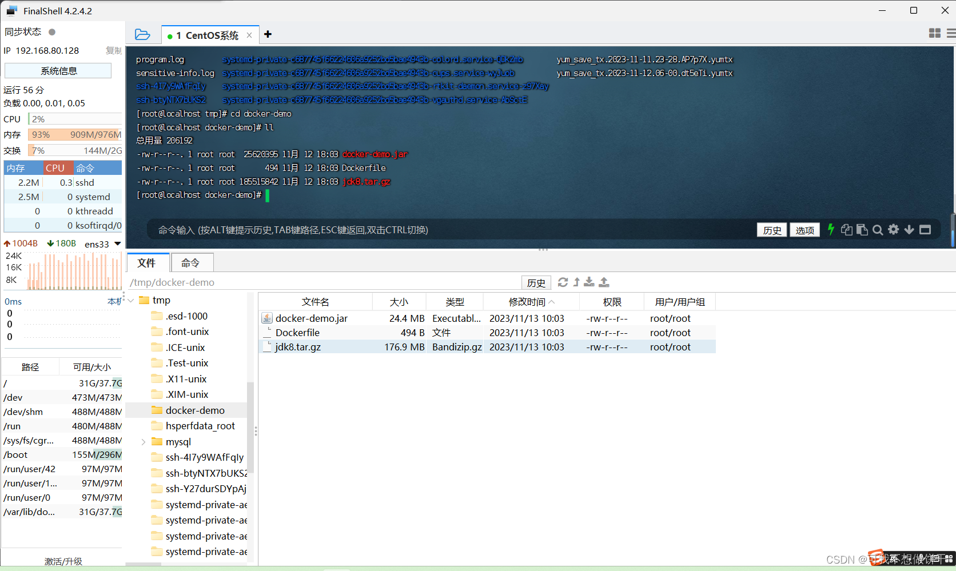
Task: Open command history 历史 in terminal bar
Action: (x=772, y=230)
